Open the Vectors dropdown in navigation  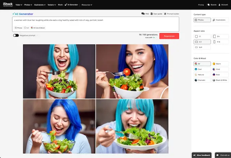[x=52, y=5]
